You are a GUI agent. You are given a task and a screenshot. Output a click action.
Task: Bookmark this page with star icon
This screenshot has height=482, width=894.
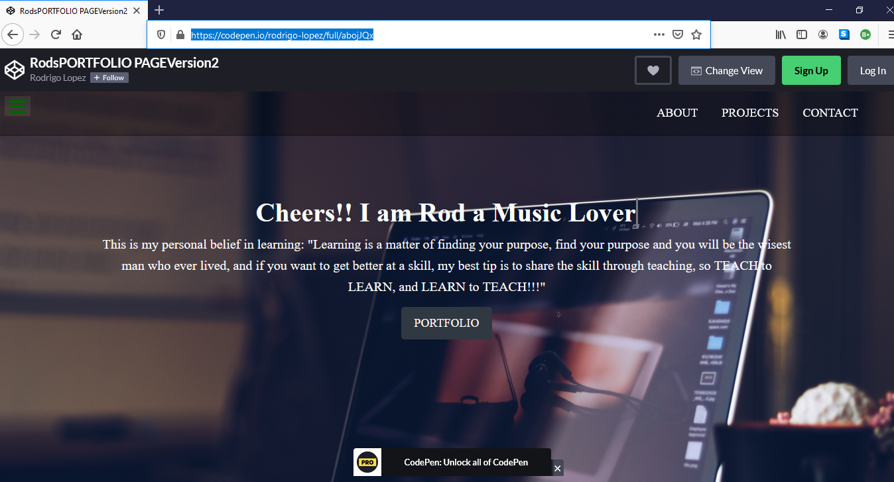(x=696, y=34)
